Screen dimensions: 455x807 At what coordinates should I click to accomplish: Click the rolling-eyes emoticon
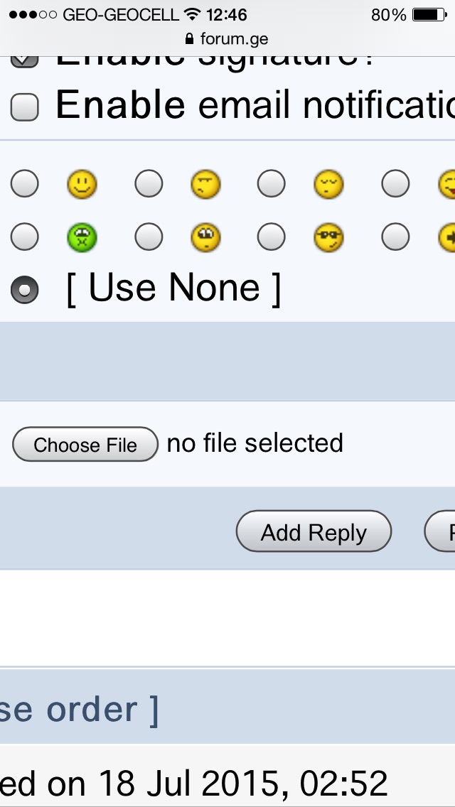click(x=205, y=237)
